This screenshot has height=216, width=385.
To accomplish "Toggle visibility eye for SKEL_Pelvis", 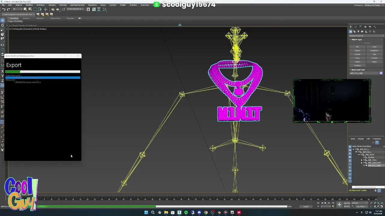I will [364, 160].
